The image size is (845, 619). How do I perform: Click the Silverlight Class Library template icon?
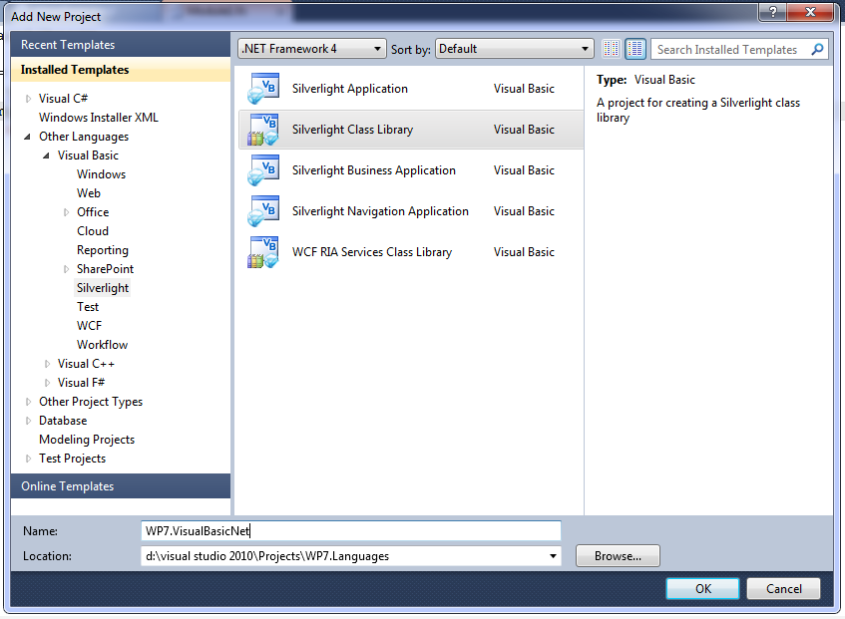pos(263,130)
